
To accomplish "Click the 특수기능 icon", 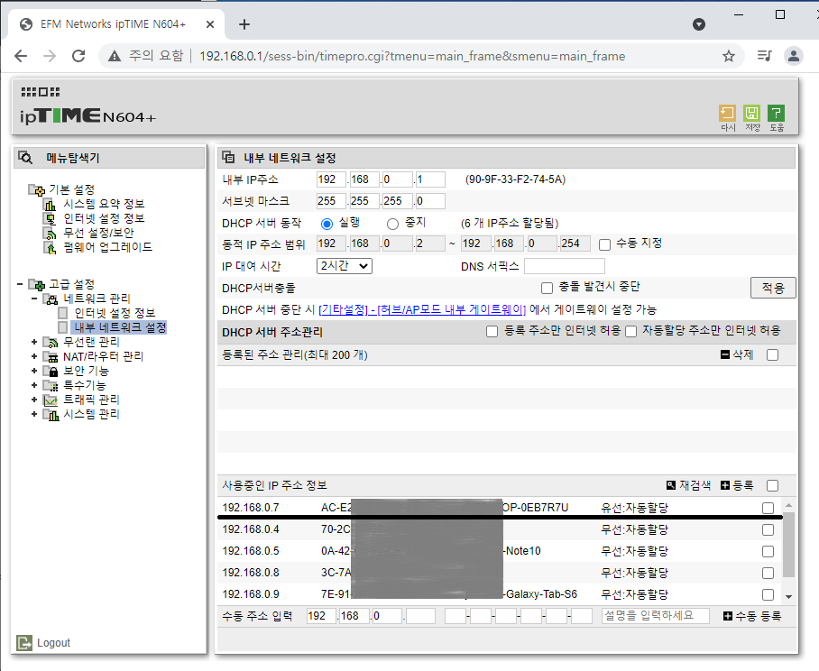I will coord(51,386).
